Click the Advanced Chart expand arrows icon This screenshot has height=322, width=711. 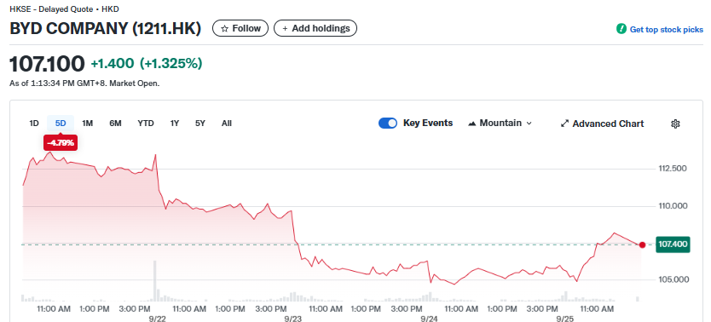tap(564, 124)
